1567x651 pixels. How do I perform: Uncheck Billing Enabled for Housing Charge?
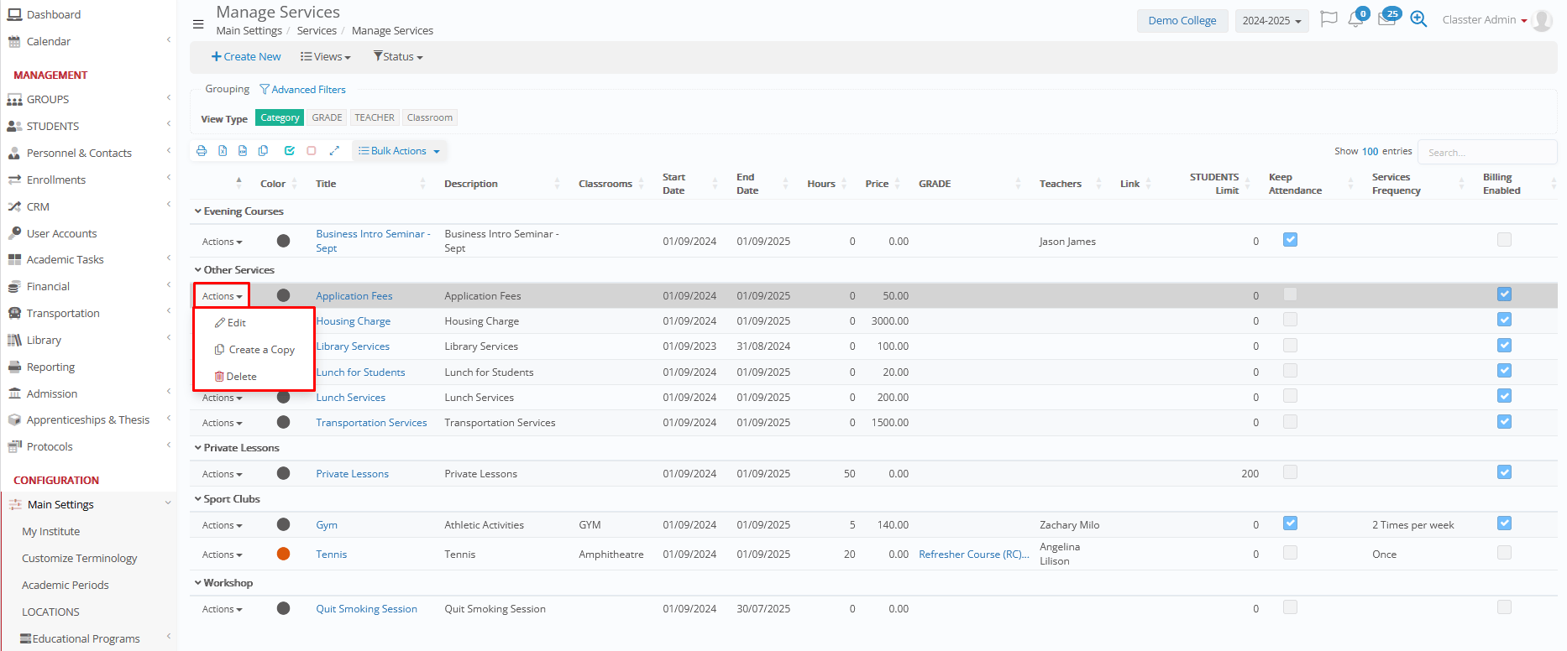click(x=1504, y=320)
